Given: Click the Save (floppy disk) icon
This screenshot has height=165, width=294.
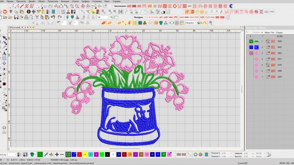Looking at the screenshot, I should 16,17.
